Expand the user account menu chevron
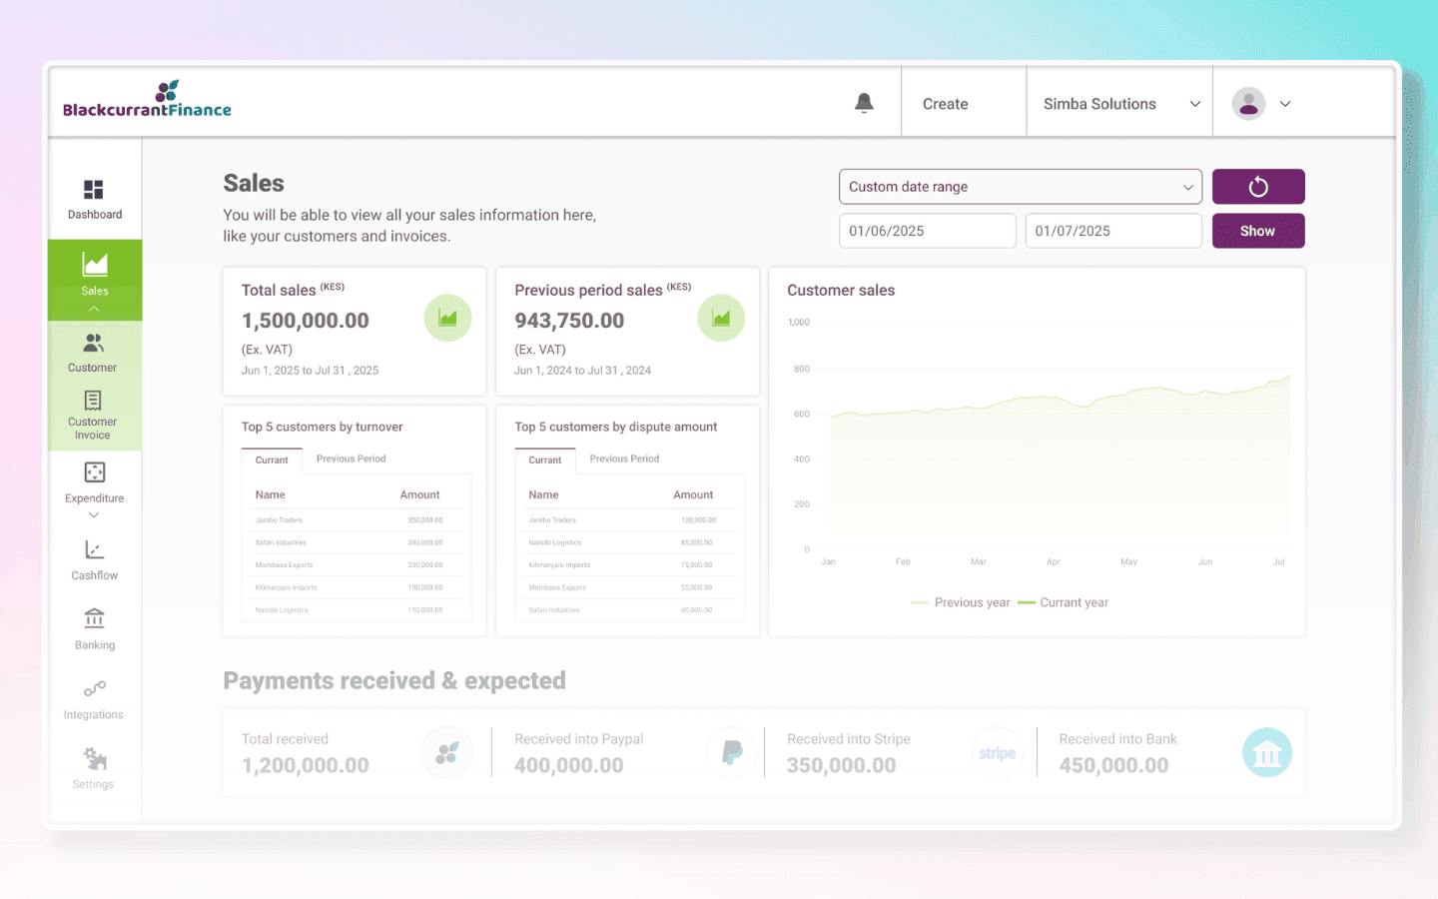This screenshot has height=899, width=1438. [x=1285, y=104]
